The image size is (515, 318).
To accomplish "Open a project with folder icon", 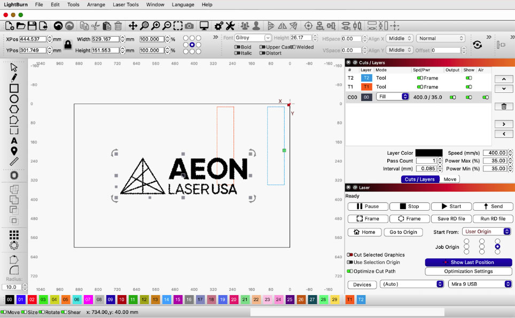I will (x=21, y=26).
